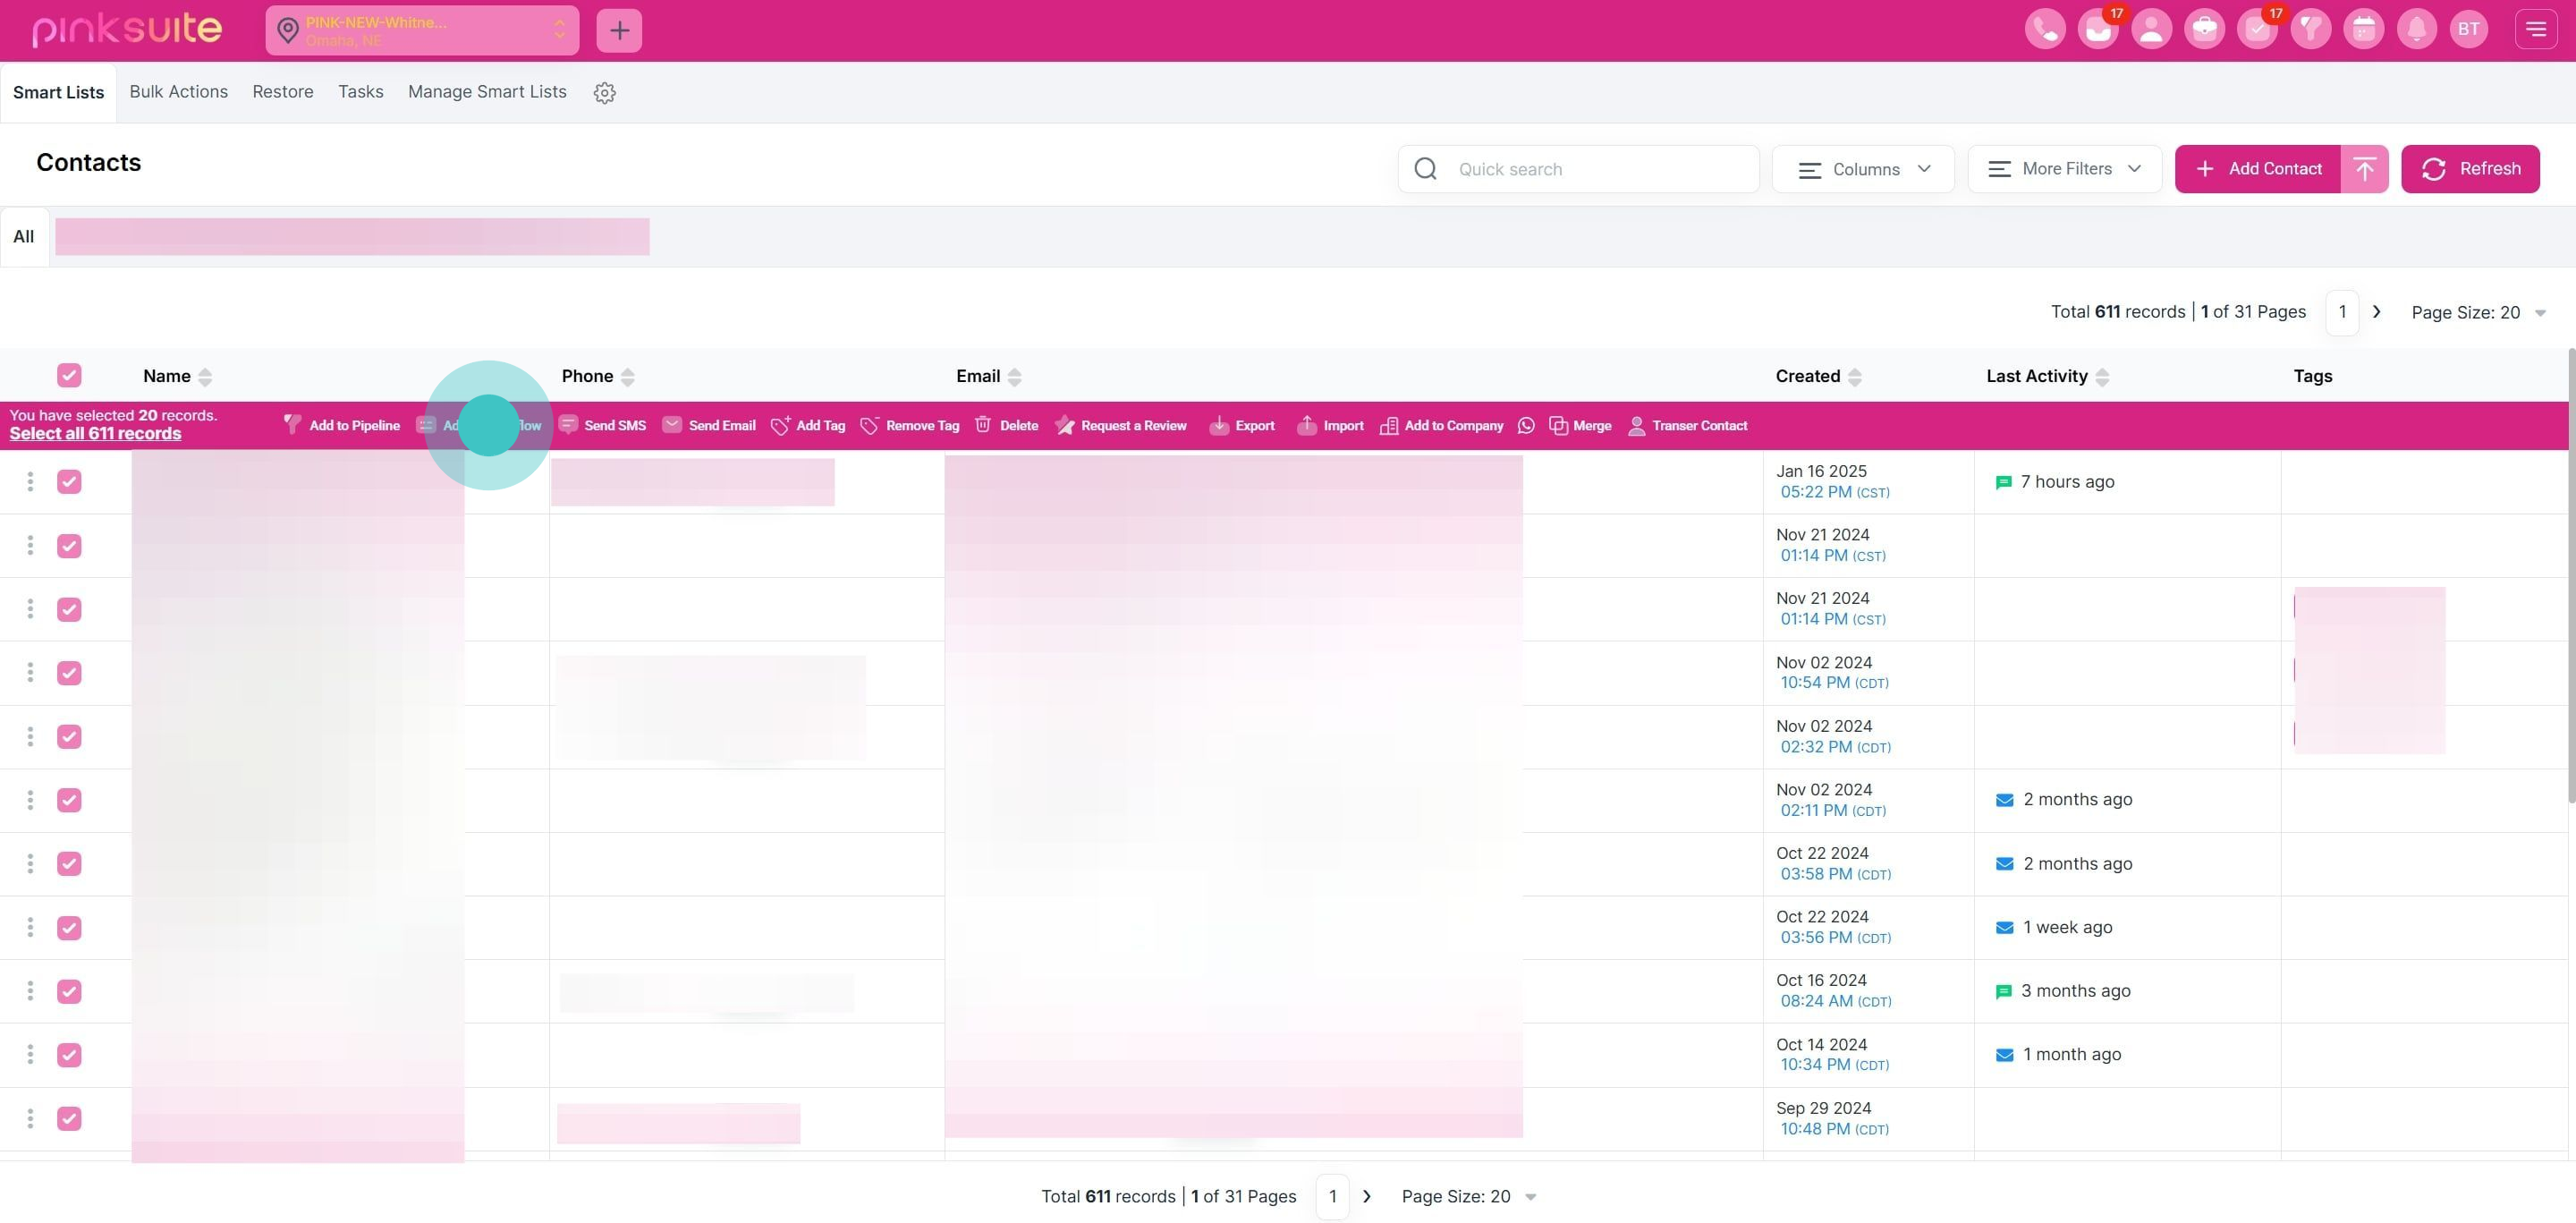The height and width of the screenshot is (1223, 2576).
Task: Expand the More Filters dropdown
Action: pyautogui.click(x=2064, y=169)
